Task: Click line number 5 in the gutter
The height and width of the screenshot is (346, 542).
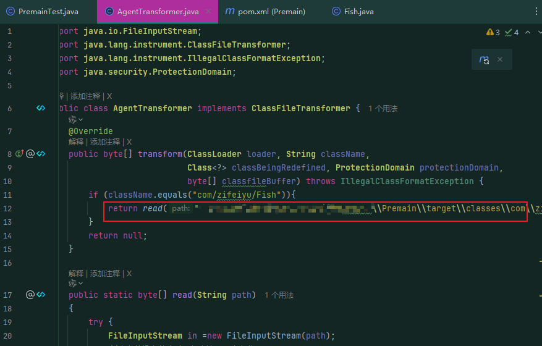Action: coord(9,85)
